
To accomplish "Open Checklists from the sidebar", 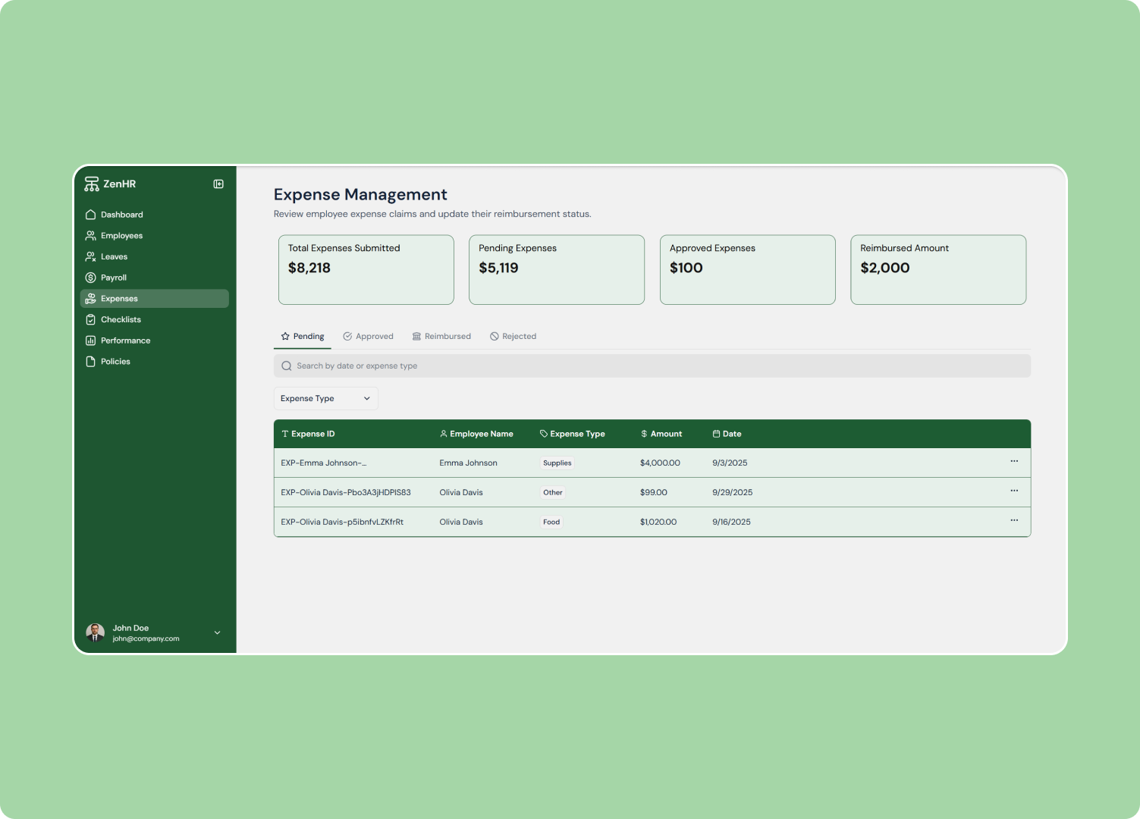I will pyautogui.click(x=155, y=320).
